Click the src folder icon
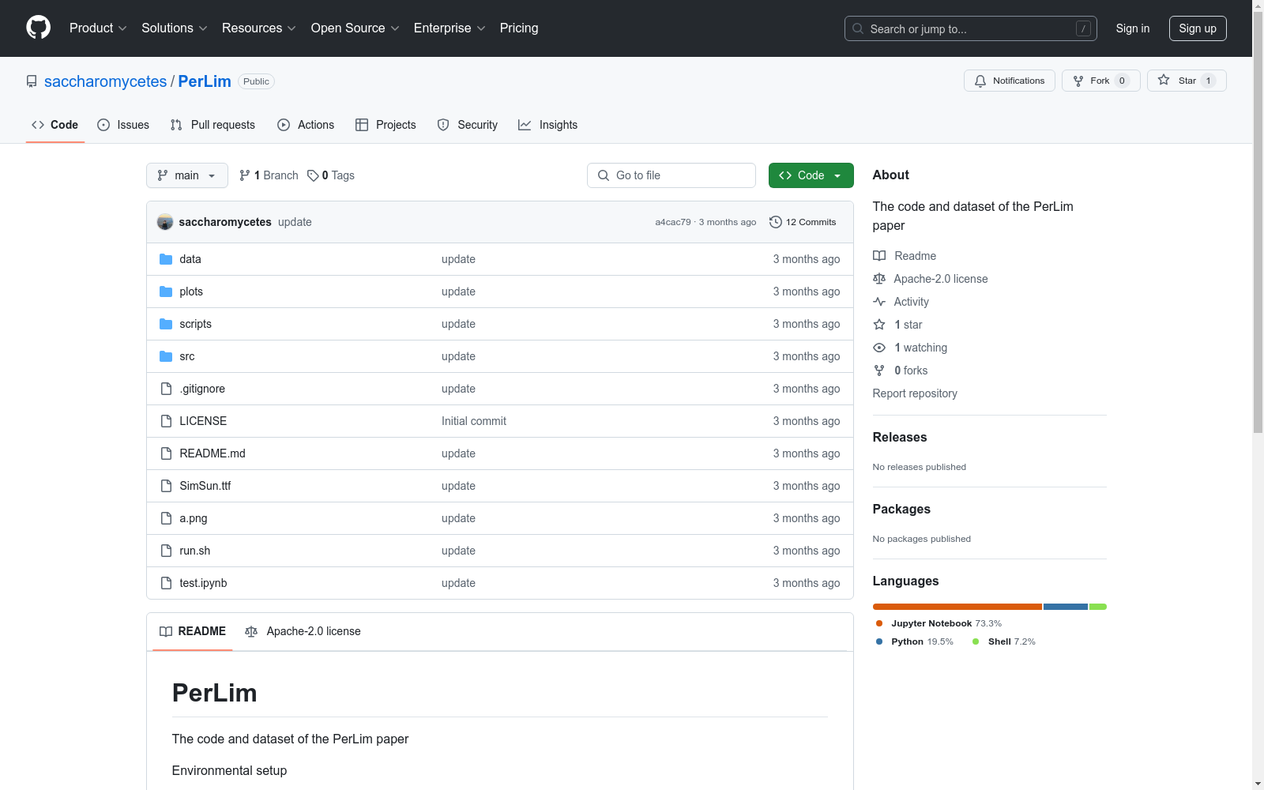1264x790 pixels. pos(166,356)
